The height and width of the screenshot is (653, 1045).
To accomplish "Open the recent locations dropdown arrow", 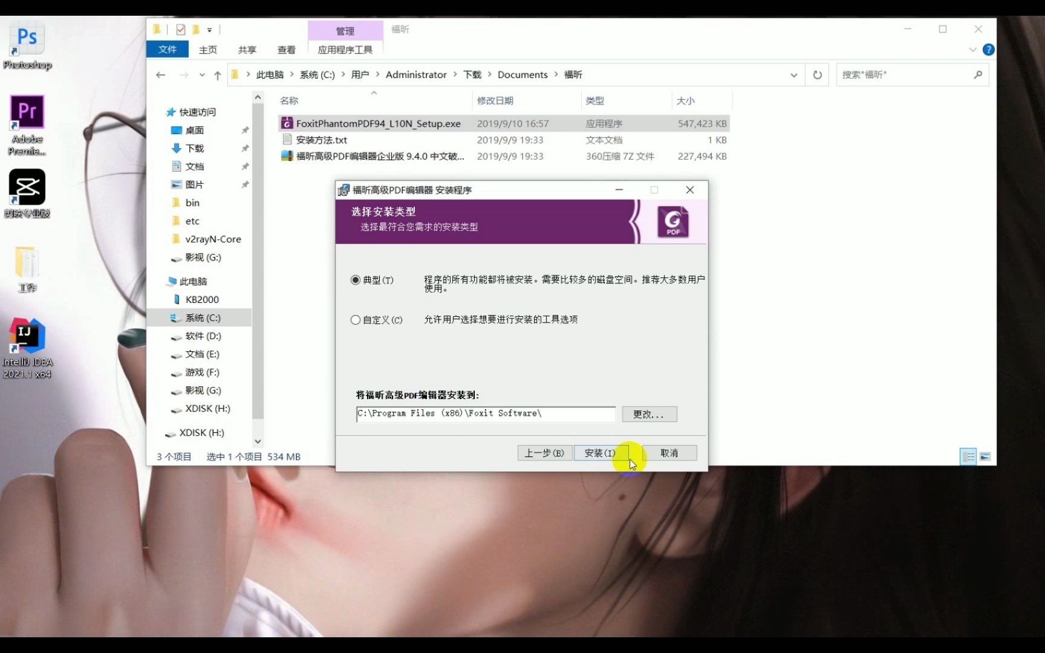I will pyautogui.click(x=202, y=75).
